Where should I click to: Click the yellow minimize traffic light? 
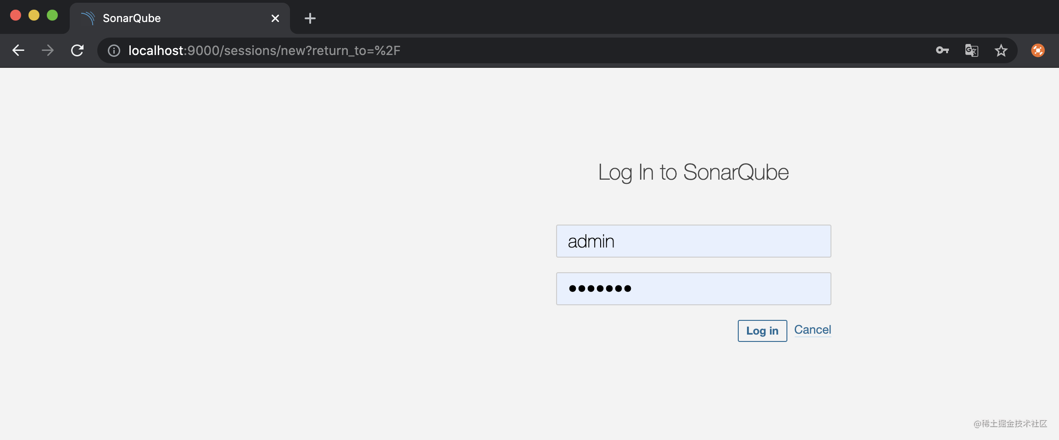[33, 15]
